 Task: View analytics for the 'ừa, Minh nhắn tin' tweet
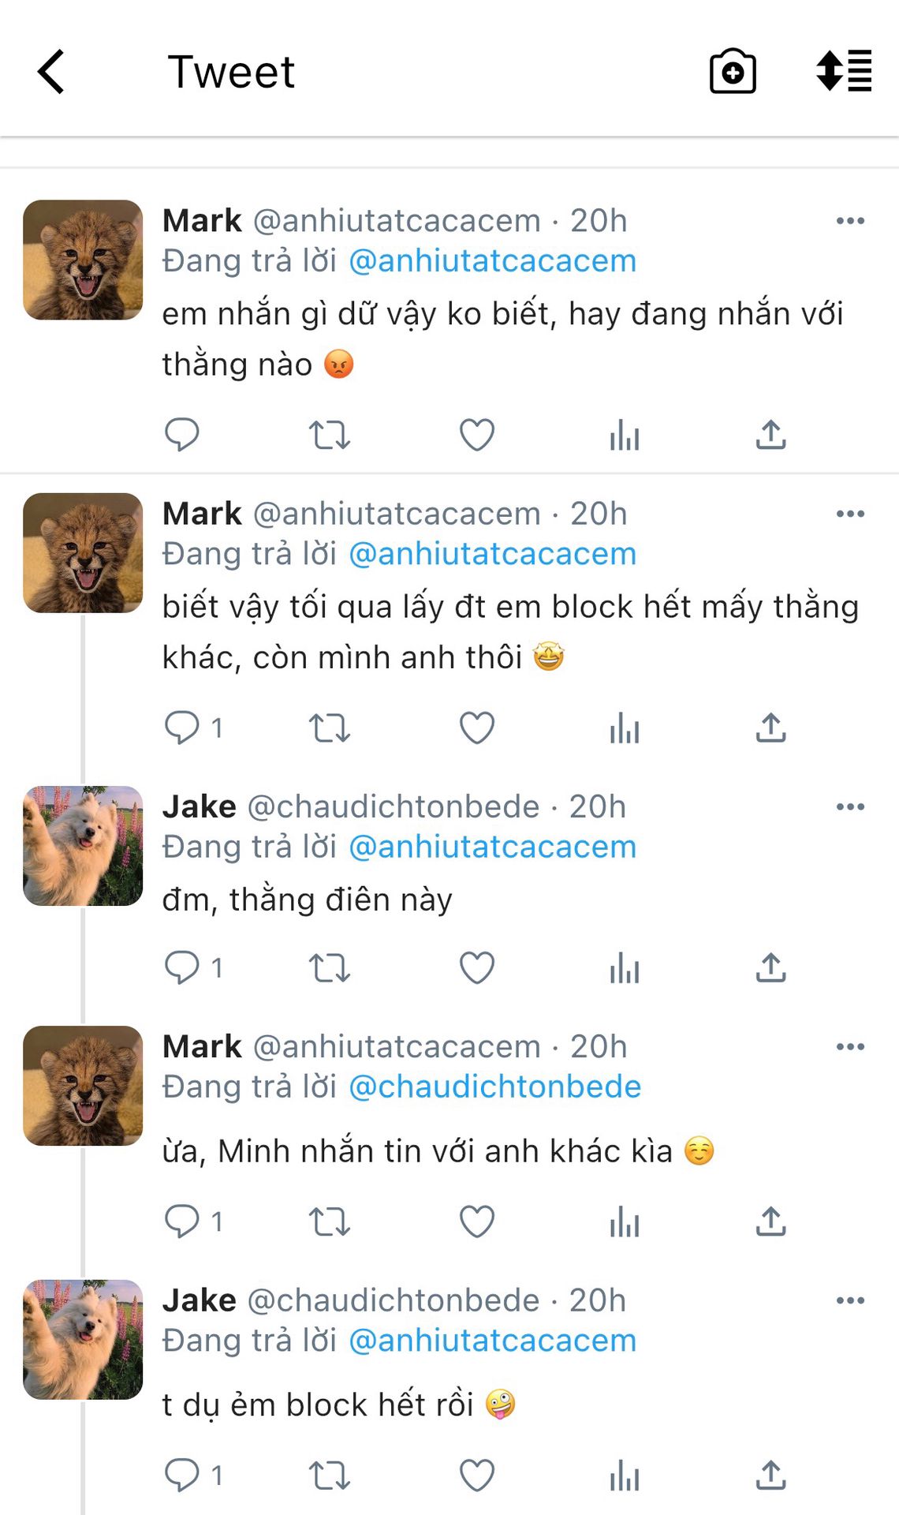[x=624, y=1222]
